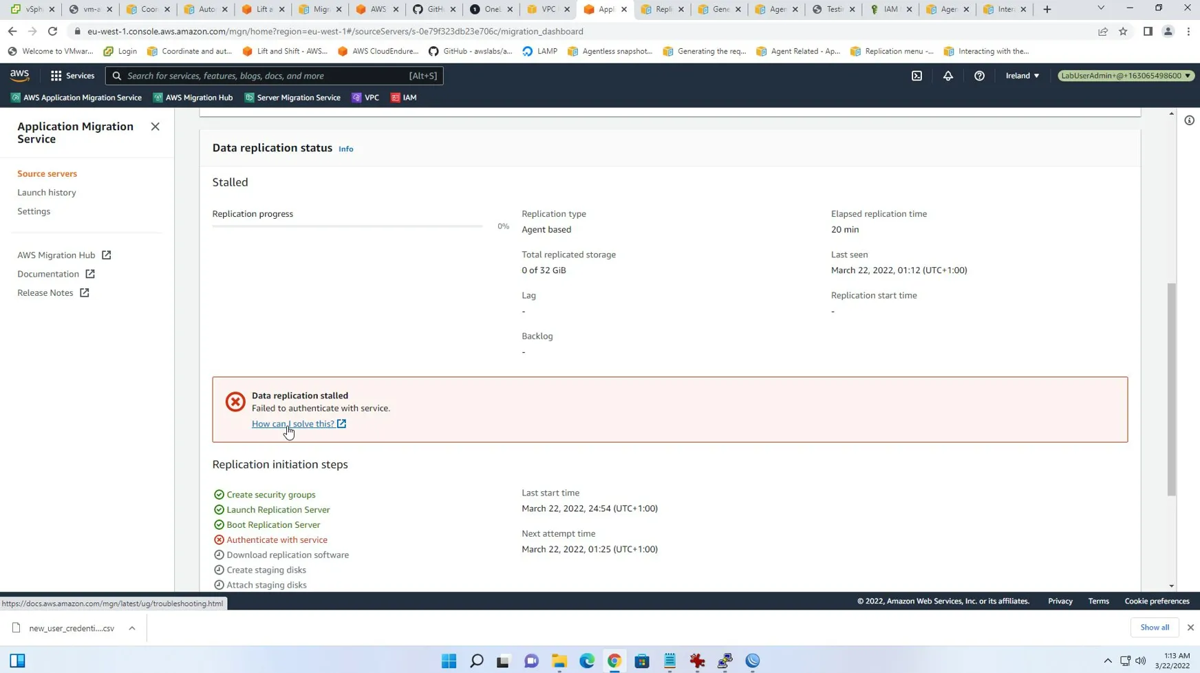
Task: Open AWS CloudShell terminal icon
Action: (917, 76)
